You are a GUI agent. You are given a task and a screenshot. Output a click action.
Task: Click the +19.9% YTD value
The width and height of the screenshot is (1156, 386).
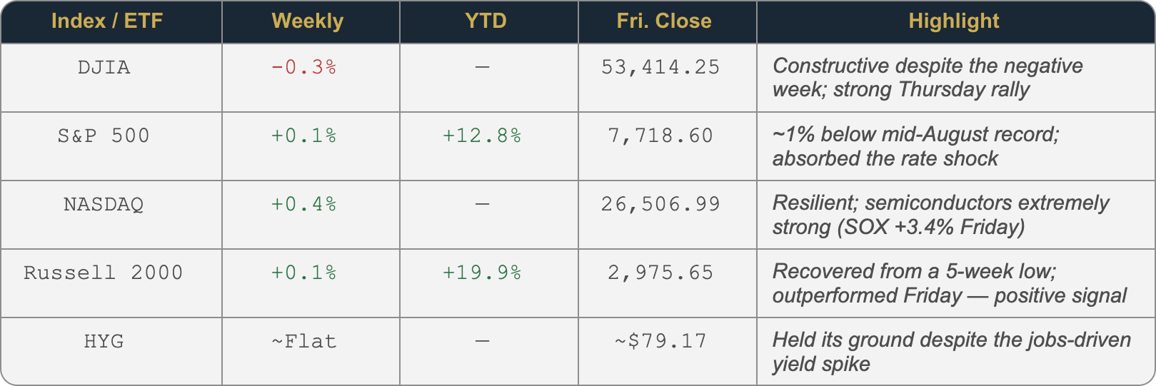482,273
